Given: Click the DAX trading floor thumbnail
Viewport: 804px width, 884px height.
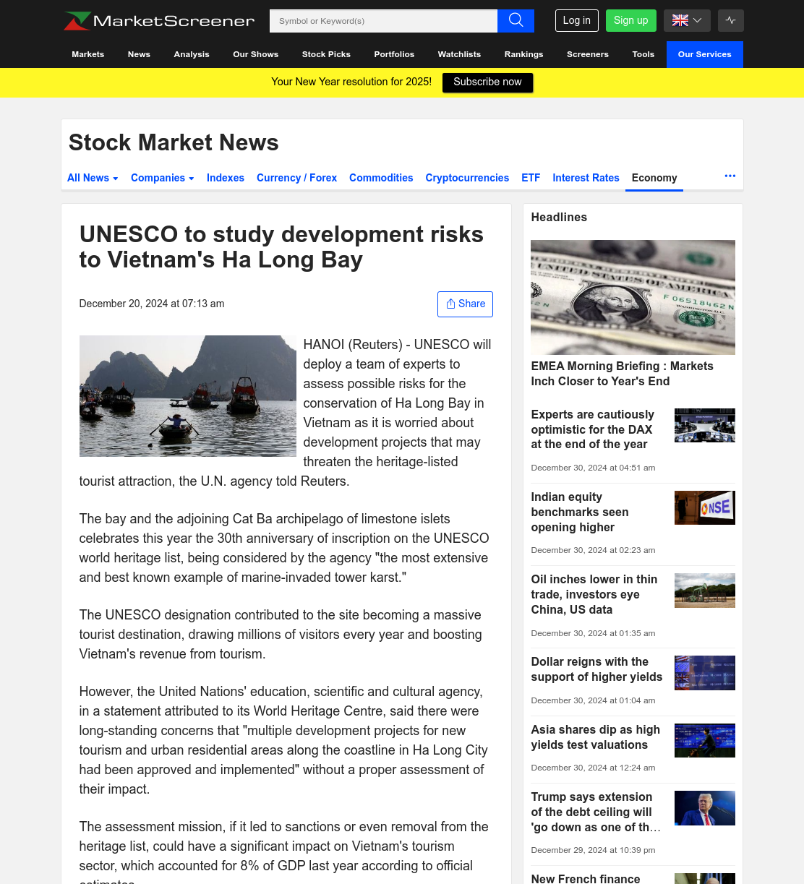Looking at the screenshot, I should [x=705, y=425].
